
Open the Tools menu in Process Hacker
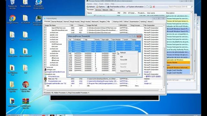[101, 4]
